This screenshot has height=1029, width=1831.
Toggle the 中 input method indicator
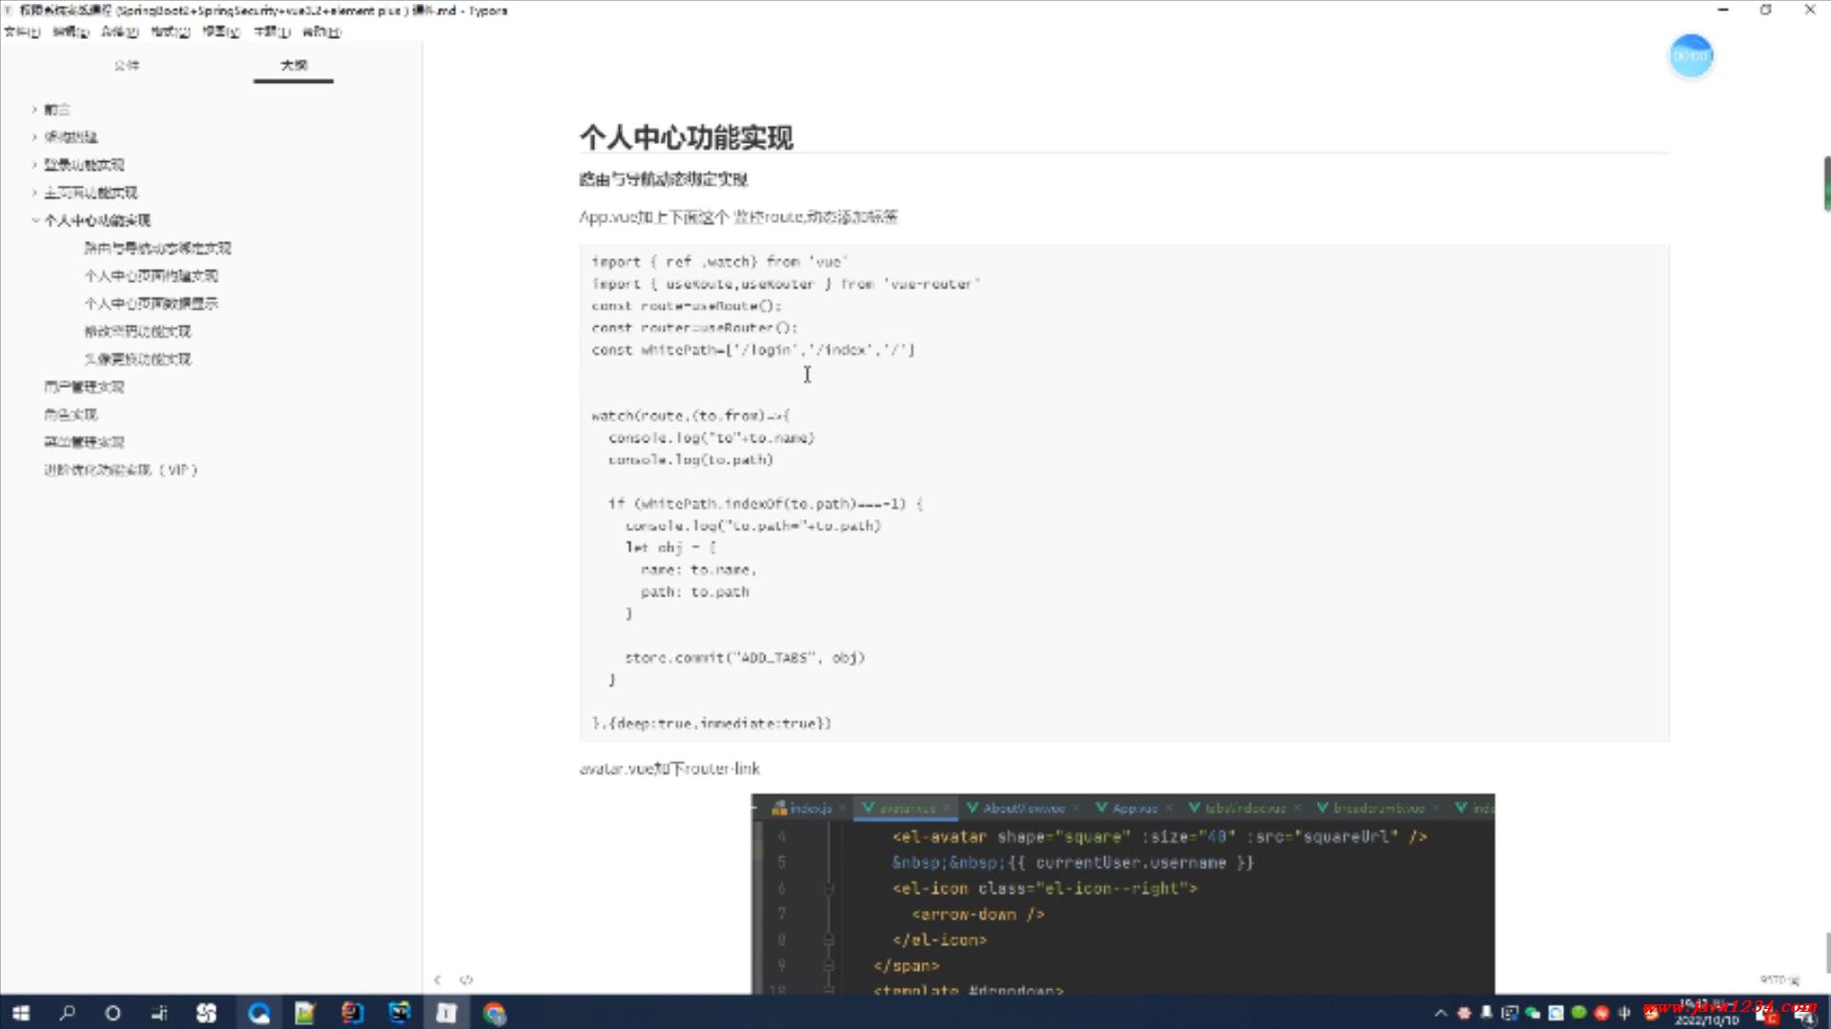(x=1624, y=1013)
